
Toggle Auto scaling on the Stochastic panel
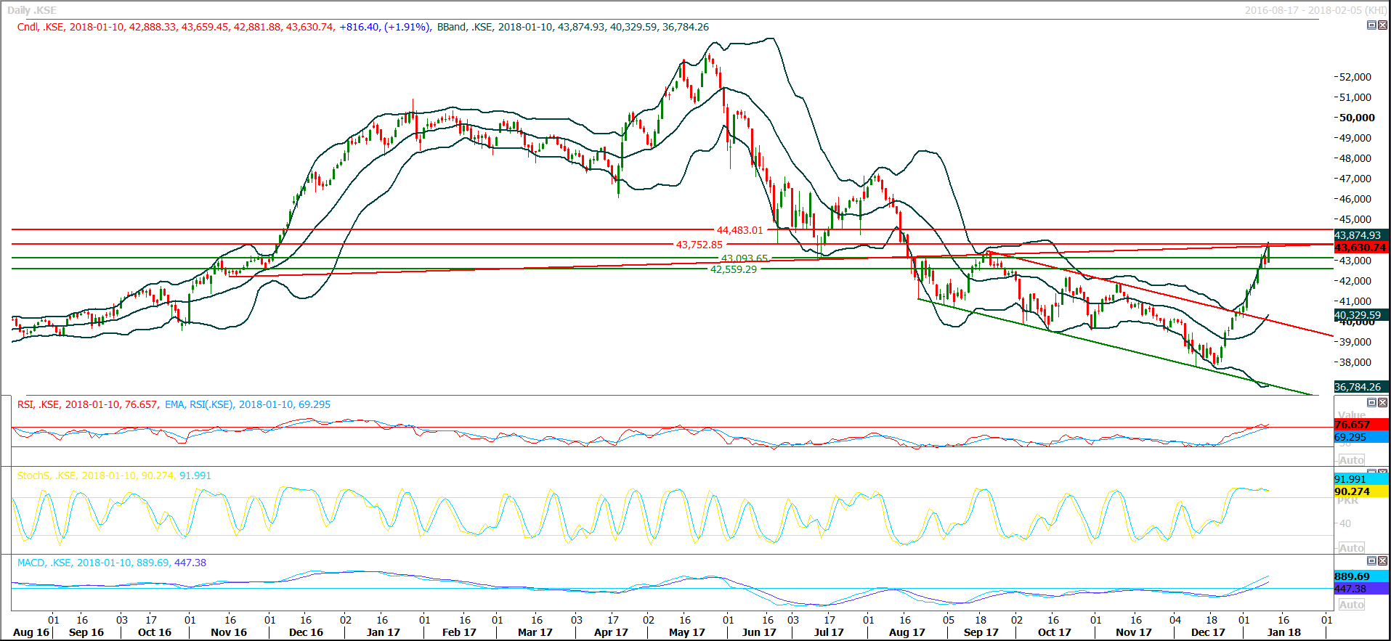tap(1351, 548)
